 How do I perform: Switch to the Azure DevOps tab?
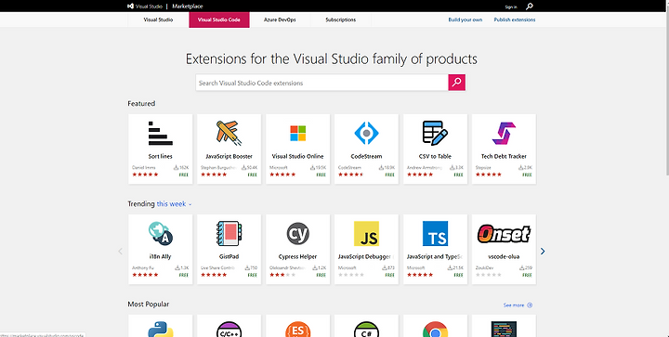tap(280, 19)
